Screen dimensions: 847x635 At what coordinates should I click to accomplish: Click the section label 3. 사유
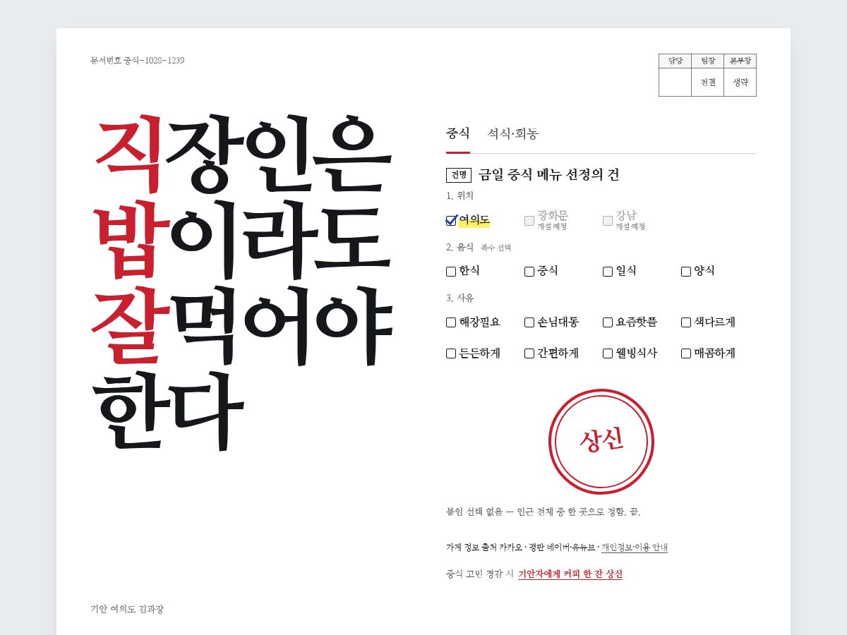(x=460, y=298)
